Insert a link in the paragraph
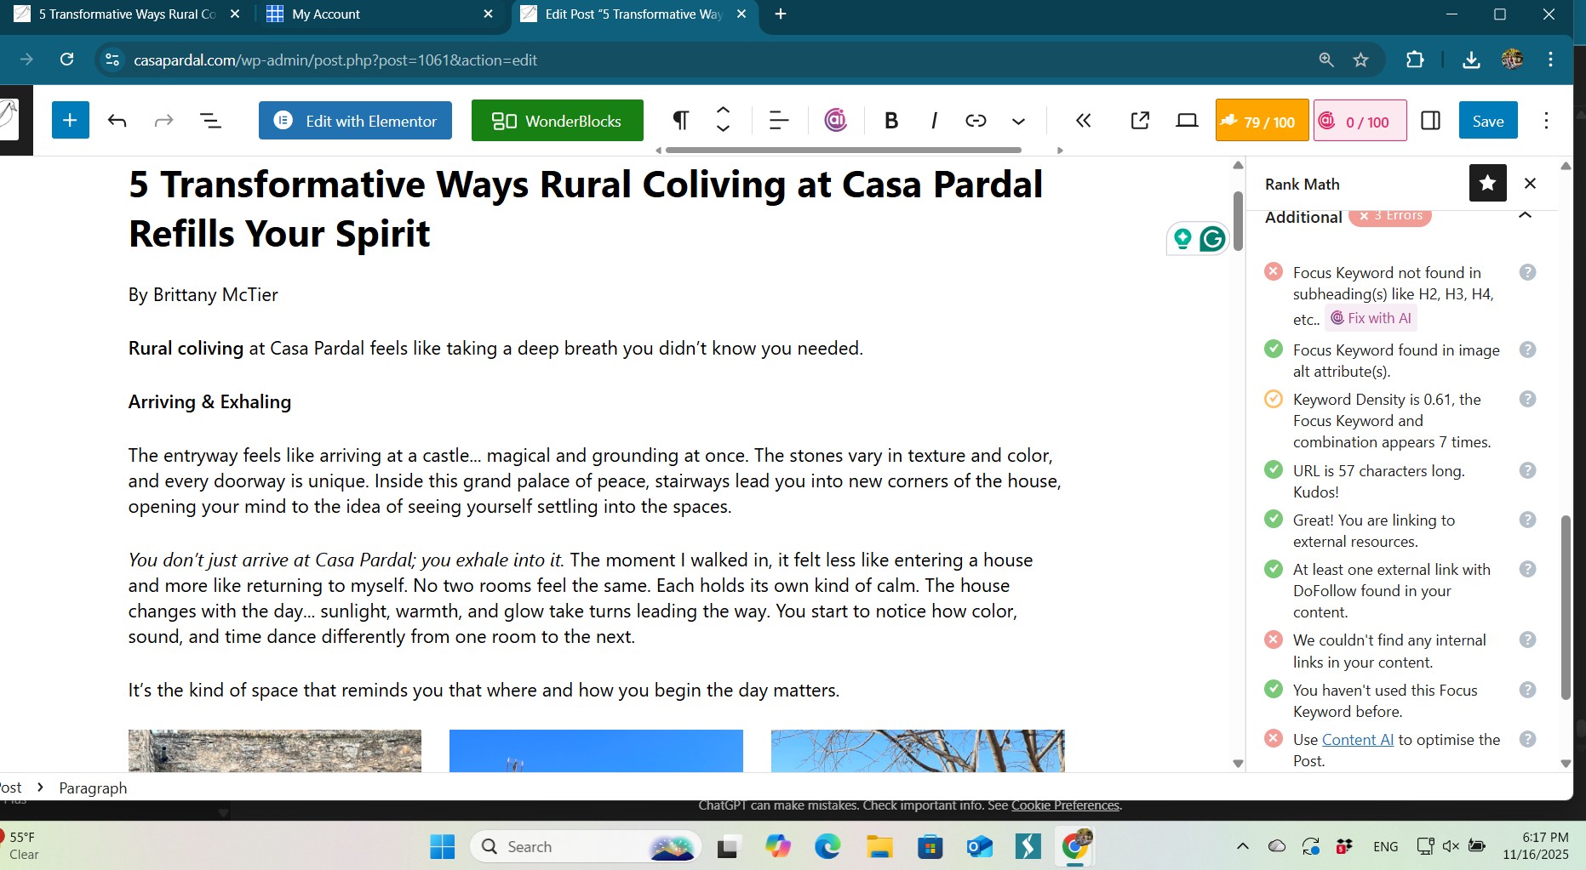Viewport: 1586px width, 870px height. tap(976, 121)
